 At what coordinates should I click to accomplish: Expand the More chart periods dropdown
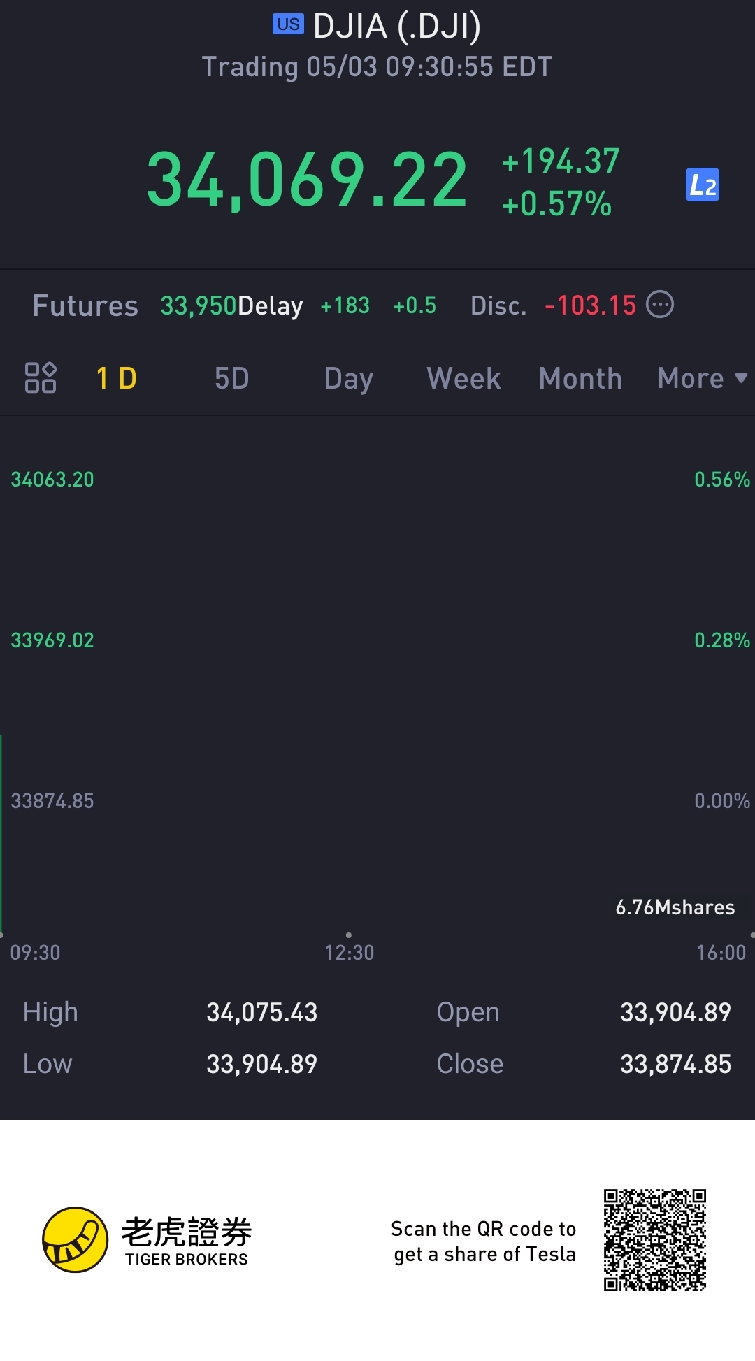pyautogui.click(x=703, y=379)
